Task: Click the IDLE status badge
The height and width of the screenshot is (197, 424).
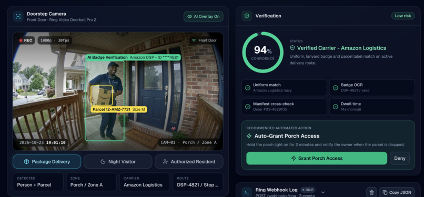Action: point(308,190)
